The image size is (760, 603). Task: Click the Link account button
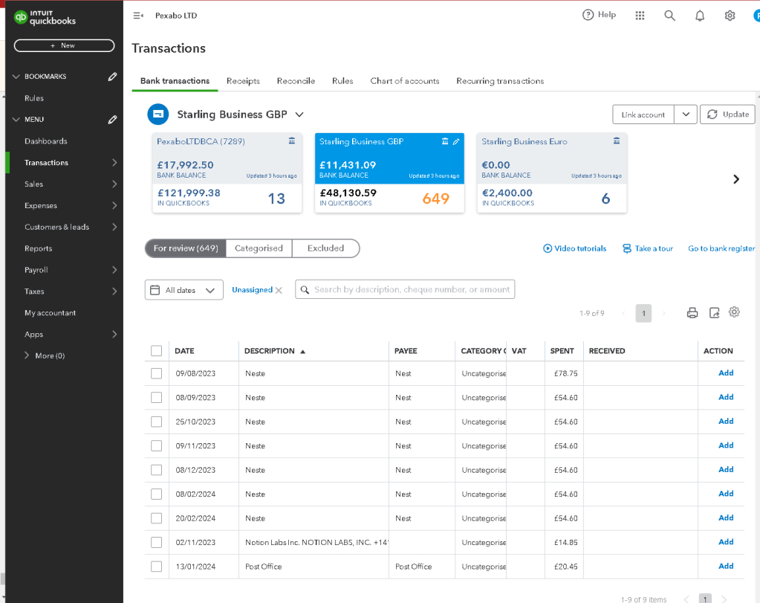pos(643,115)
